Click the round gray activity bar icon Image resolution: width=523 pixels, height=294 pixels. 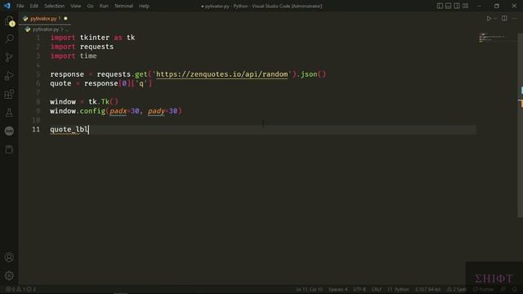click(x=9, y=131)
